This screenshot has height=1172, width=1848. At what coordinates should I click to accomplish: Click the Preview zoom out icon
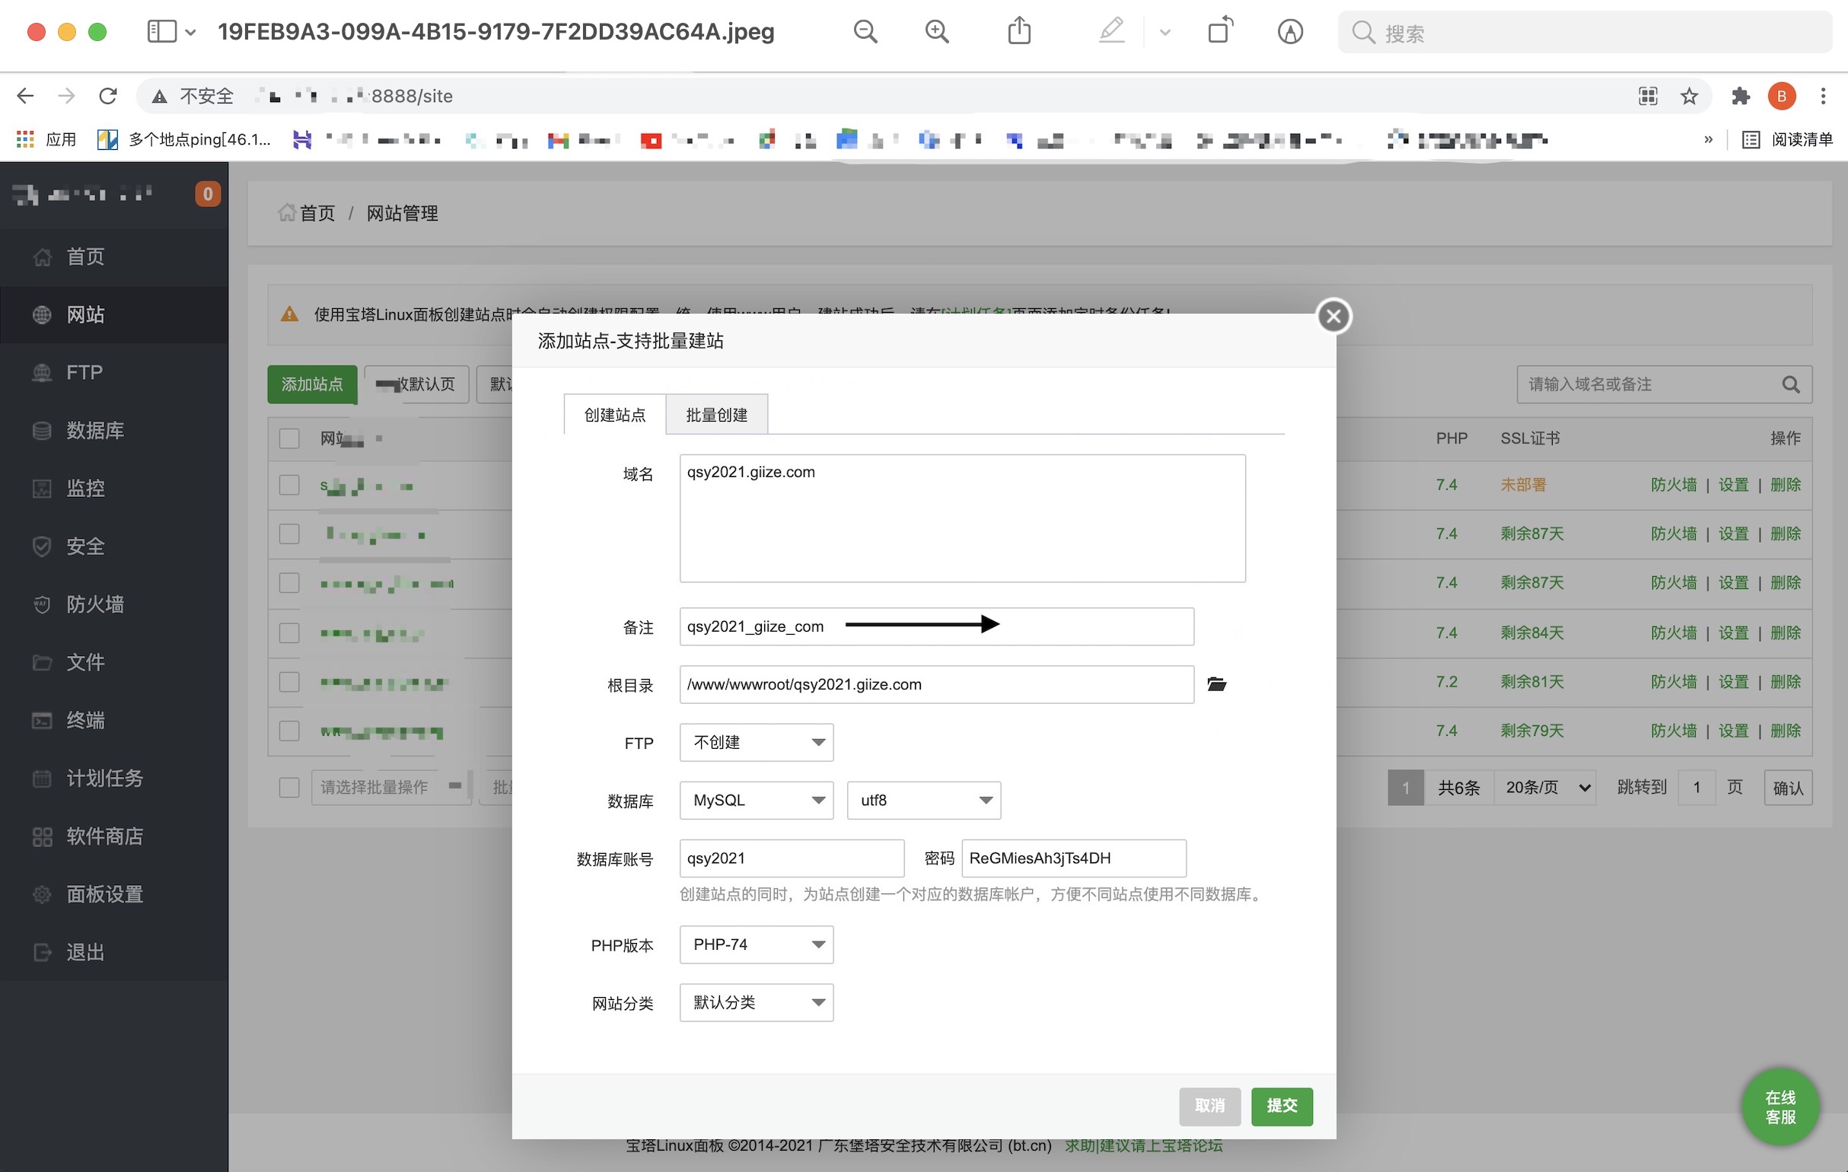click(865, 31)
